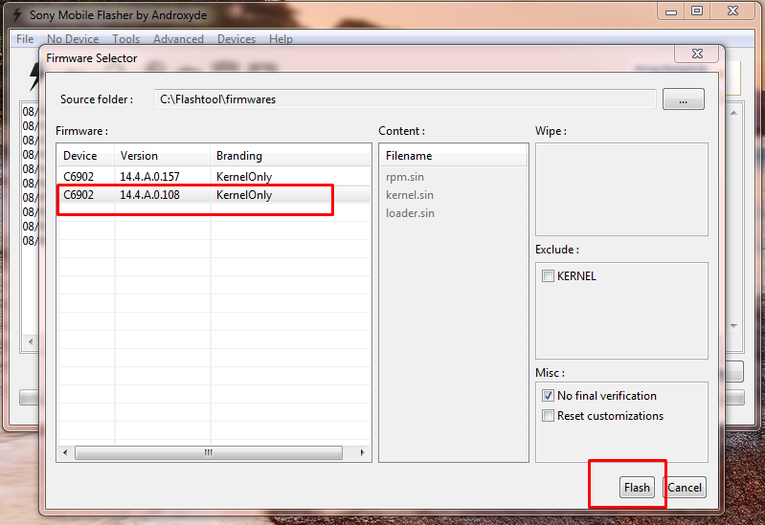Maximize the Sony Mobile Flasher window

[x=697, y=11]
